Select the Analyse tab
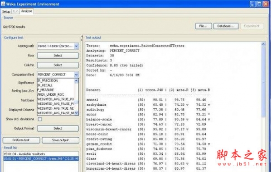Viewport: 272px width, 172px height. (27, 11)
